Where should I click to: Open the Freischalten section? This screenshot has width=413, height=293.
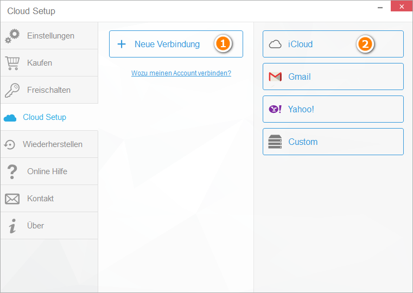tap(49, 90)
